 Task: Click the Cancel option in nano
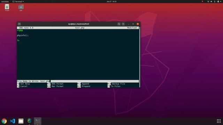pyautogui.click(x=22, y=86)
